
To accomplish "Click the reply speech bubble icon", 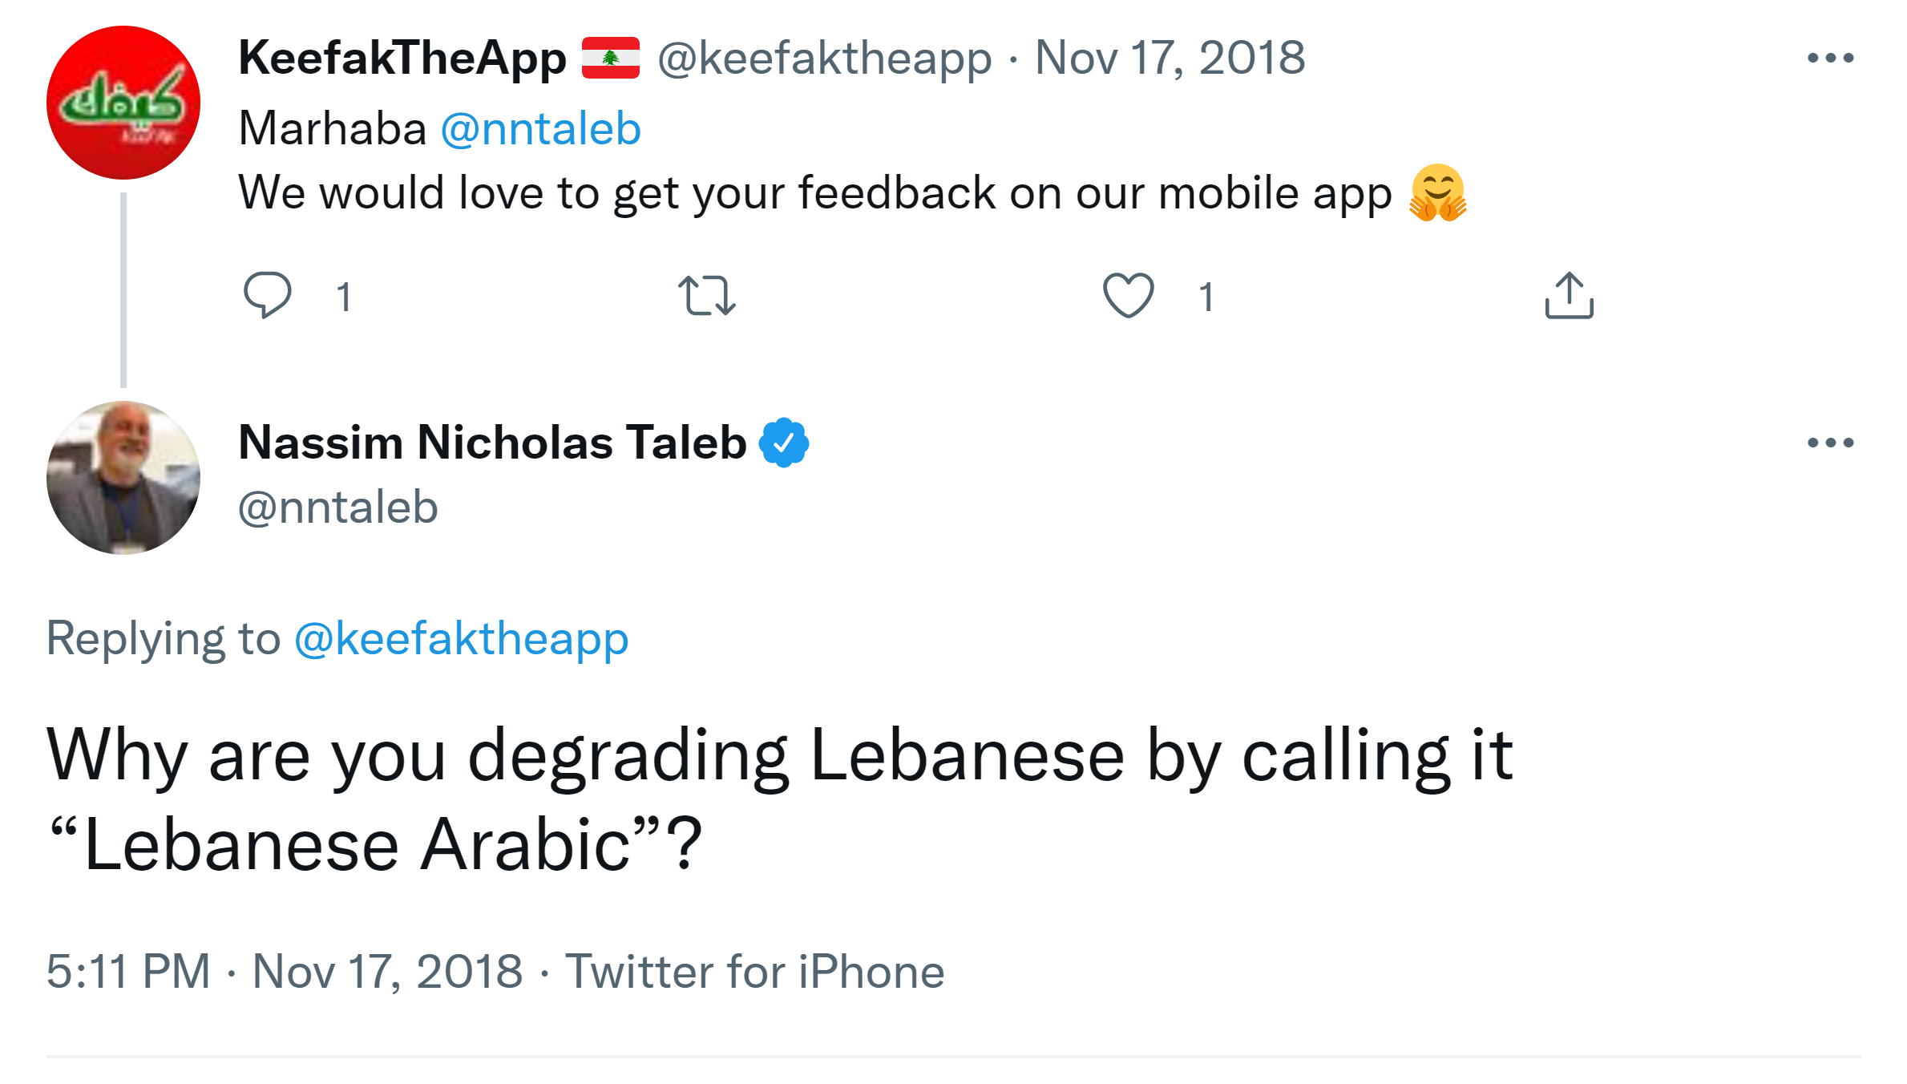I will tap(267, 295).
